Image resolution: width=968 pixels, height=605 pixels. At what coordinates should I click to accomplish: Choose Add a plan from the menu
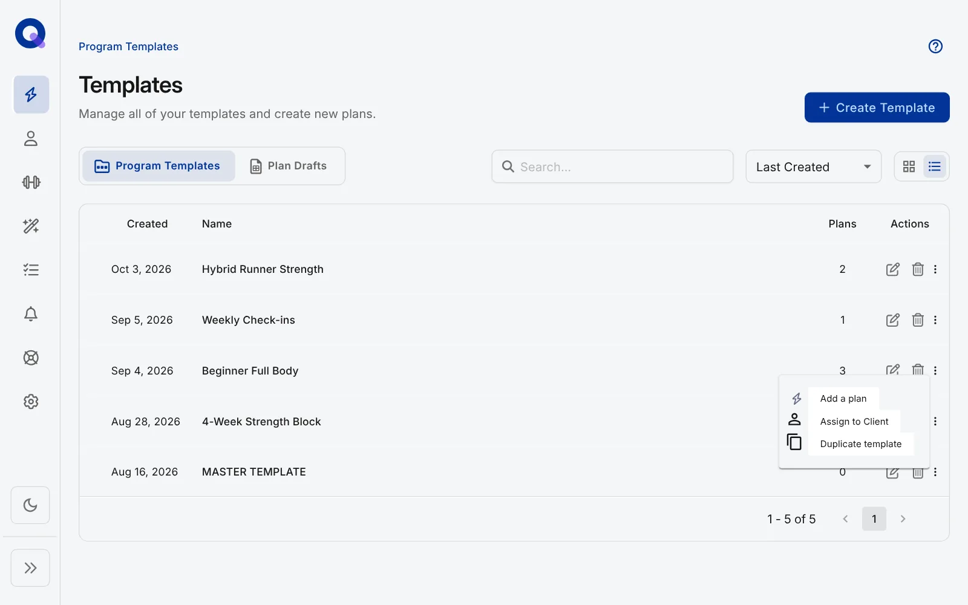pyautogui.click(x=843, y=399)
